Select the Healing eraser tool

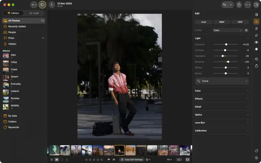coord(256,36)
